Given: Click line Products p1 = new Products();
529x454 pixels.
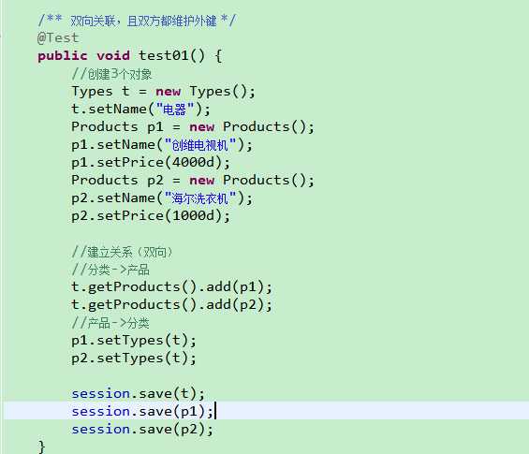Looking at the screenshot, I should point(193,127).
